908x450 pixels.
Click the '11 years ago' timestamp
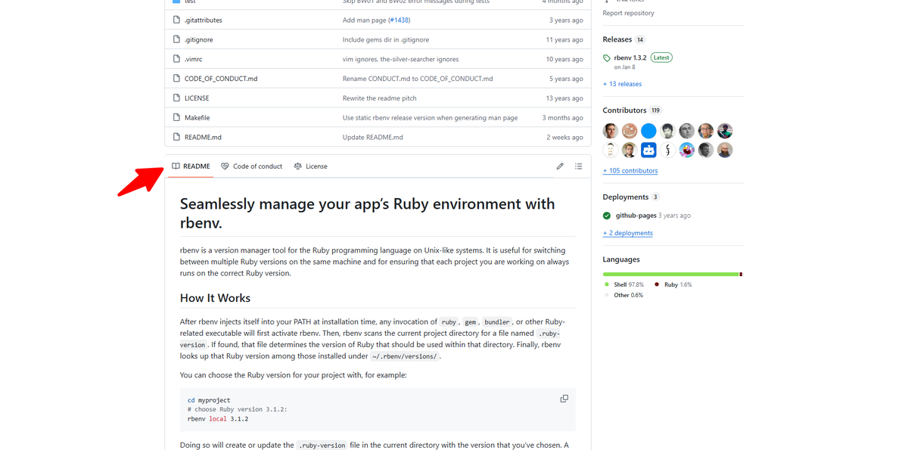[564, 39]
